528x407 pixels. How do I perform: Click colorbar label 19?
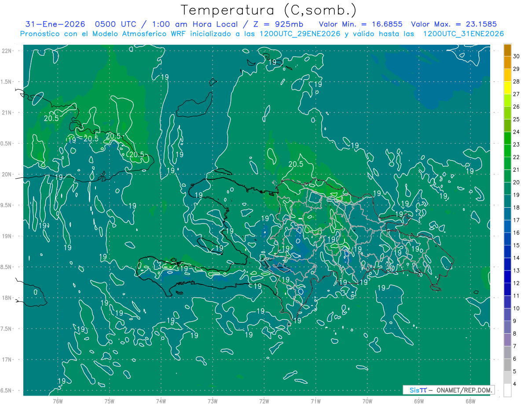pyautogui.click(x=517, y=195)
